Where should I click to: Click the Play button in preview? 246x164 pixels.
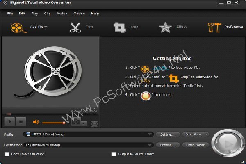point(9,122)
